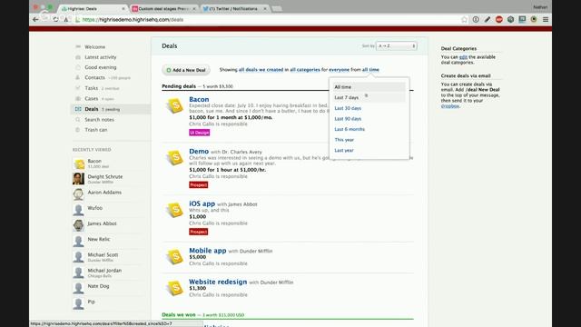Click the Demo deal dollar icon
581x327 pixels.
175,158
